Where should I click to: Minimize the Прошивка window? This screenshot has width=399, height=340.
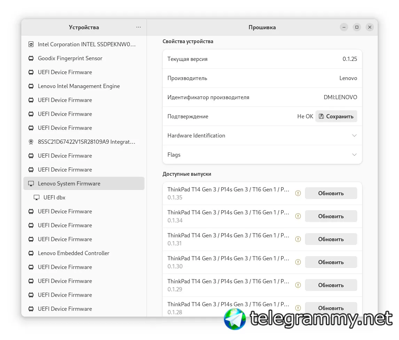344,27
